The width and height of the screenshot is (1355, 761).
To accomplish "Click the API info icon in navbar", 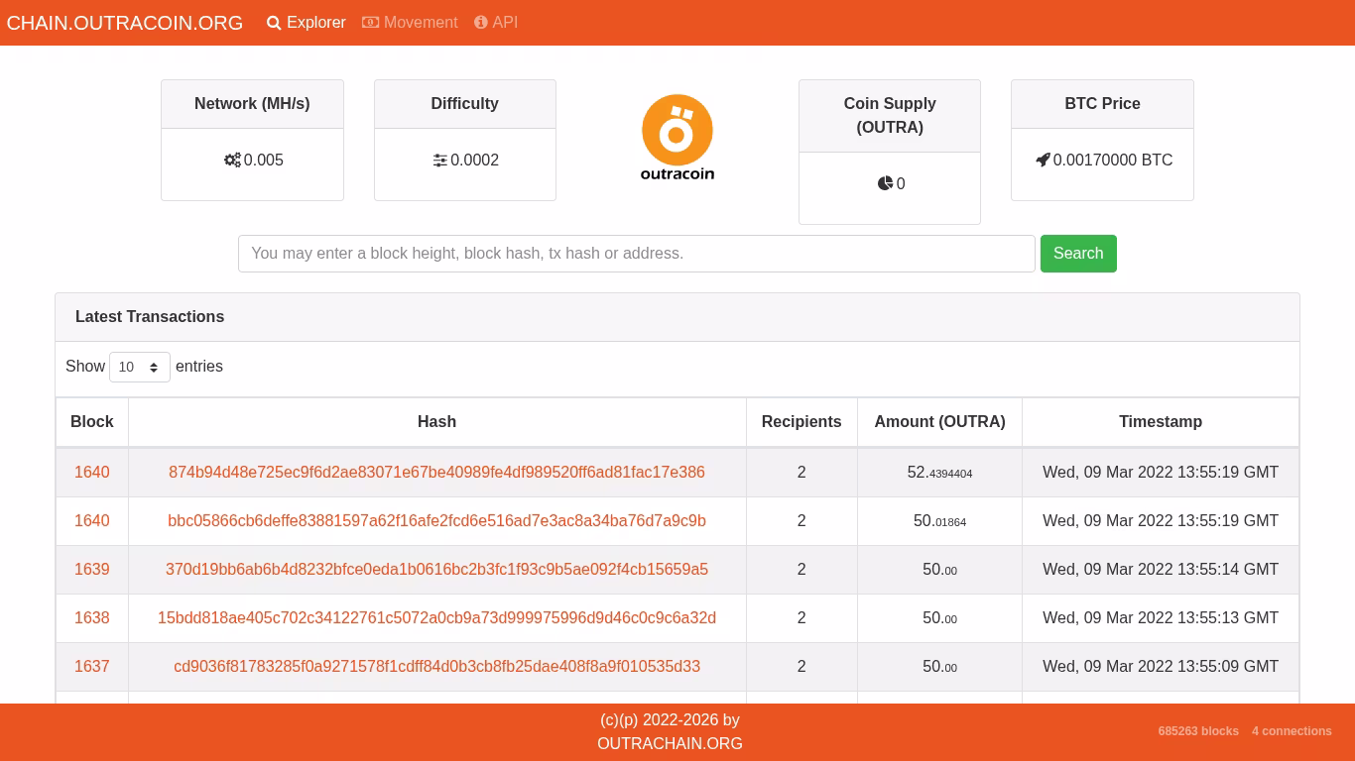I will (x=481, y=23).
